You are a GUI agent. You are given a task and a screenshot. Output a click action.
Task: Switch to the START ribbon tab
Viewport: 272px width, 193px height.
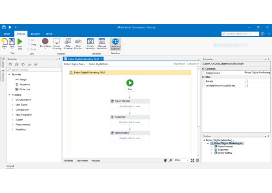[7, 34]
